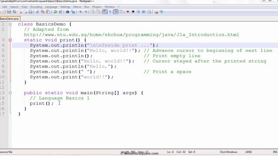Click the 'public static void main' line
Viewport: 278px width, 156px height.
pyautogui.click(x=83, y=93)
